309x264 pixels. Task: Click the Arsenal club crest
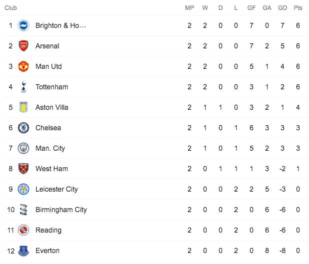tap(23, 46)
